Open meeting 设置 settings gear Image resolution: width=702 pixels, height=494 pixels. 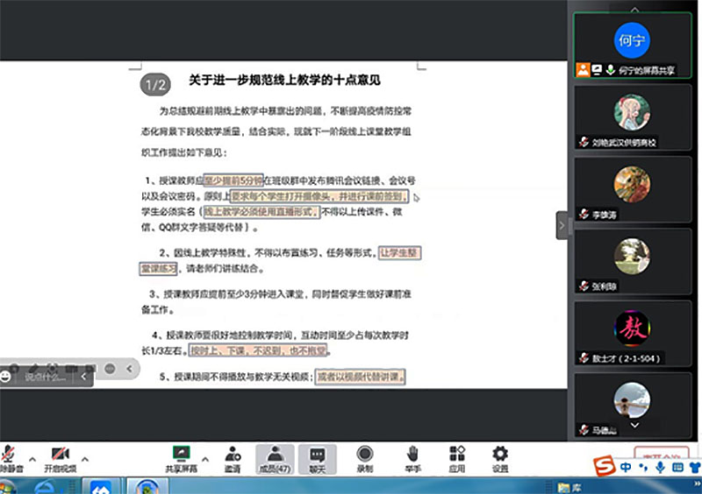[x=499, y=457]
